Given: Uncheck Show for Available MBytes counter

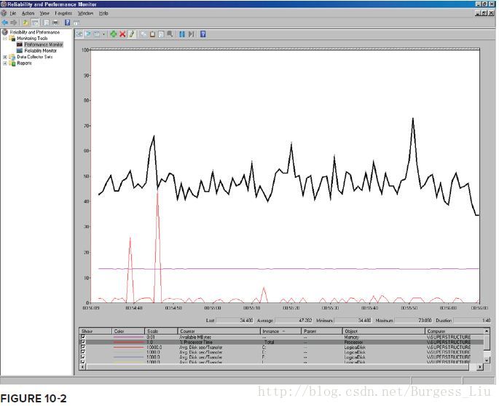Looking at the screenshot, I should [83, 337].
